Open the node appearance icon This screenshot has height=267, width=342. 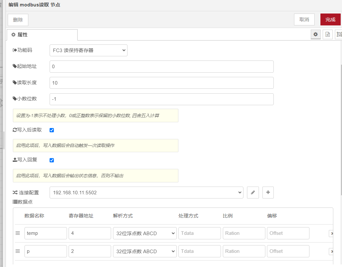pyautogui.click(x=338, y=34)
